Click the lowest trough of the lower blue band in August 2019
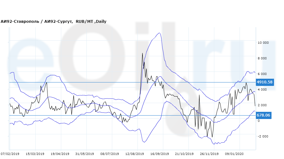284x159 pixels. tap(144, 142)
